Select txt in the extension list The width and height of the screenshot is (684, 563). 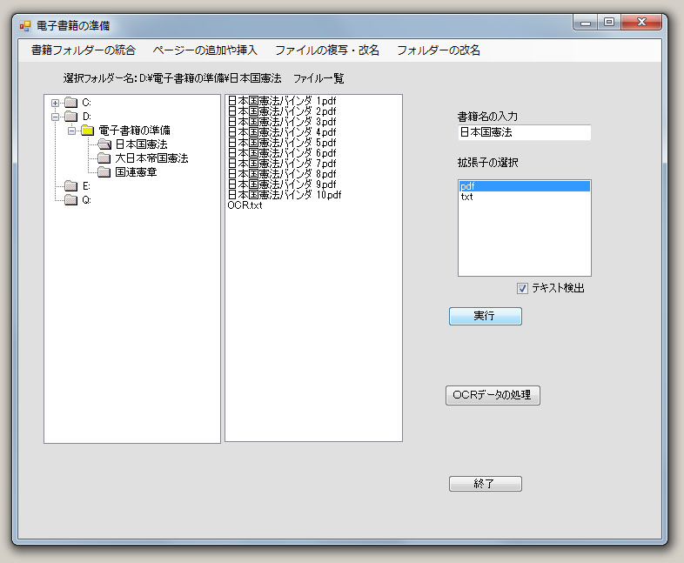point(467,197)
